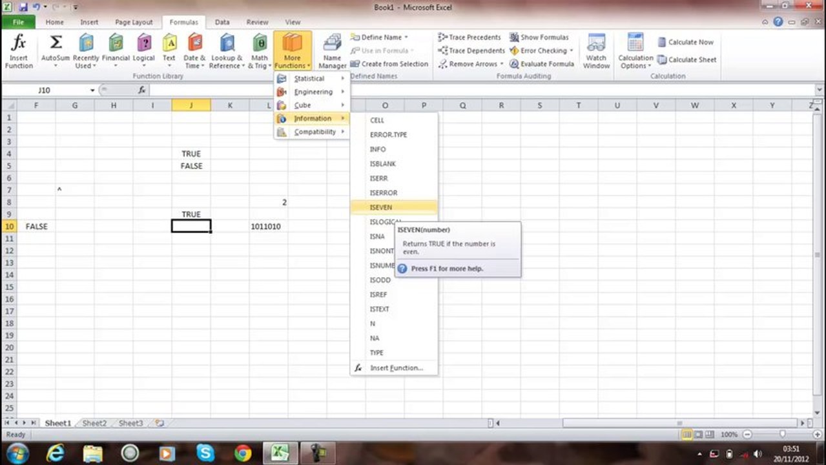Click Evaluate Formula
The width and height of the screenshot is (826, 465).
click(542, 64)
